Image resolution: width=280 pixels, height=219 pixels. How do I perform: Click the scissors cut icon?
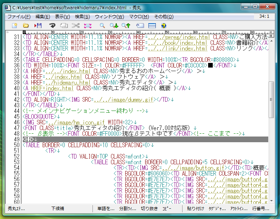tap(76, 26)
